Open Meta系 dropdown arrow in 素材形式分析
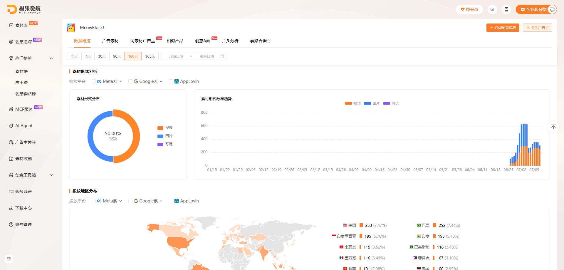This screenshot has height=270, width=564. coord(120,81)
